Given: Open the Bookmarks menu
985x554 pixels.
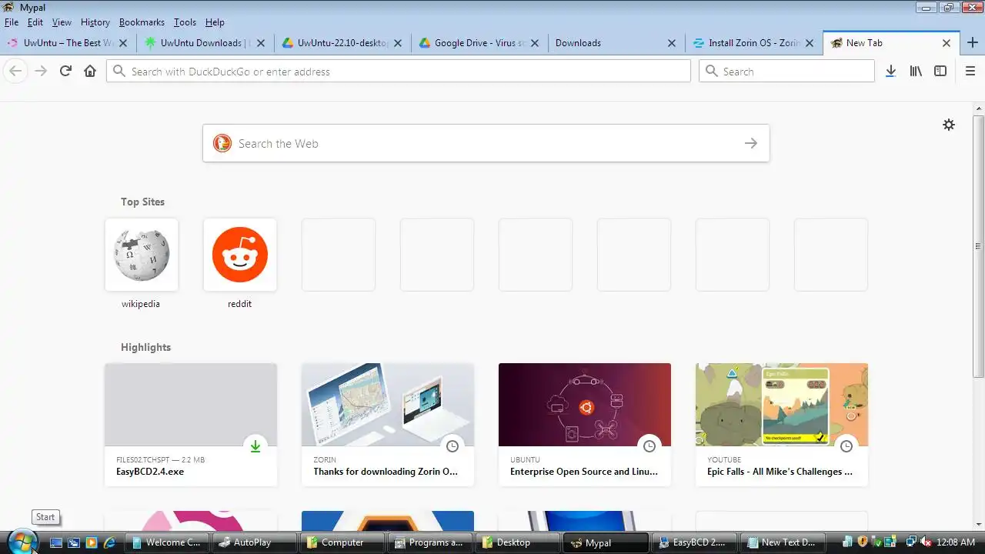Looking at the screenshot, I should click(142, 22).
